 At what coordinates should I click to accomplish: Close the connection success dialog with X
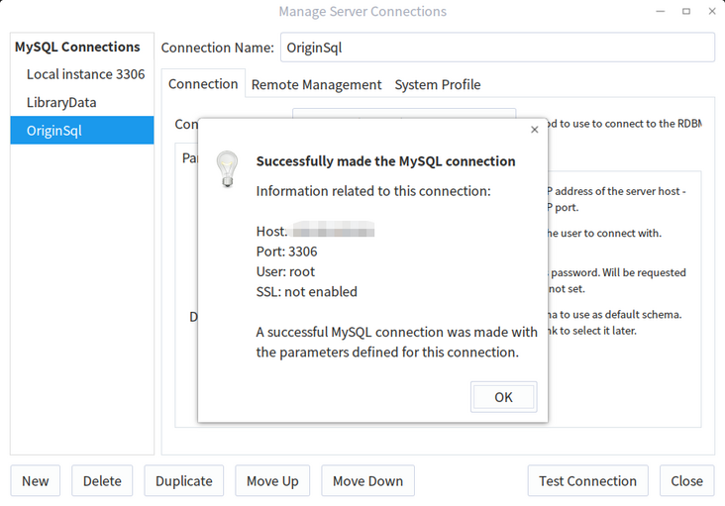click(535, 130)
